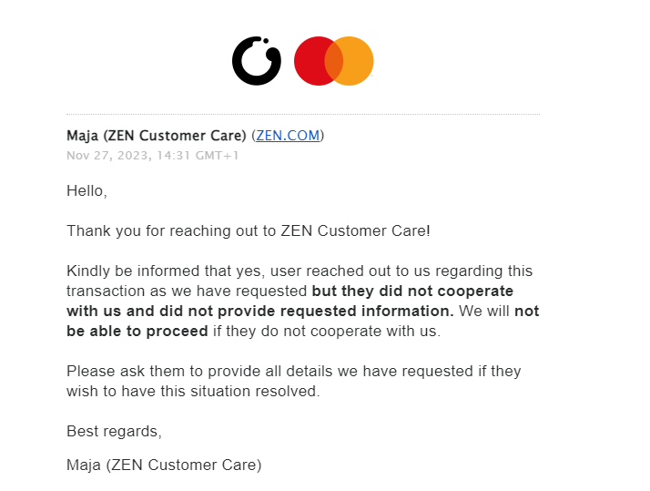Click the words "We will" in the paragraph
Image resolution: width=650 pixels, height=491 pixels.
click(x=483, y=312)
